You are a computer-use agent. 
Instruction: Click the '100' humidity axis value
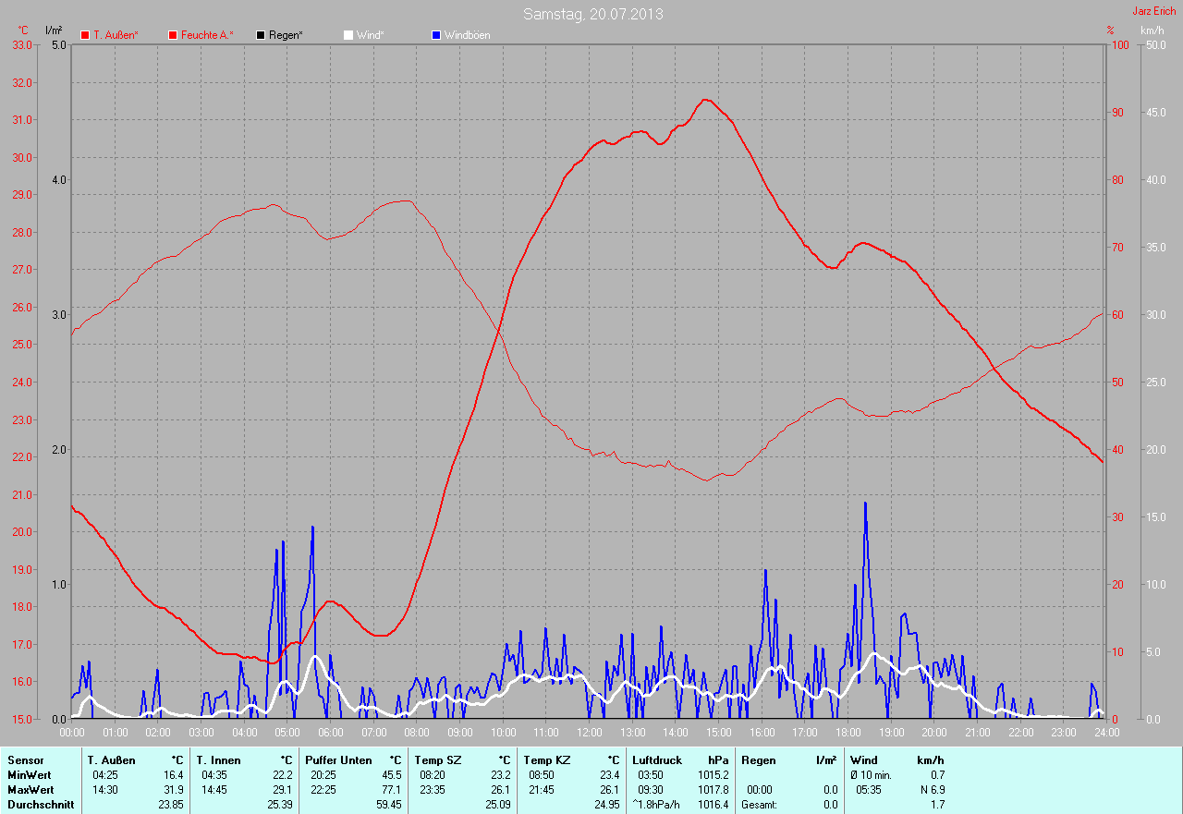point(1119,44)
